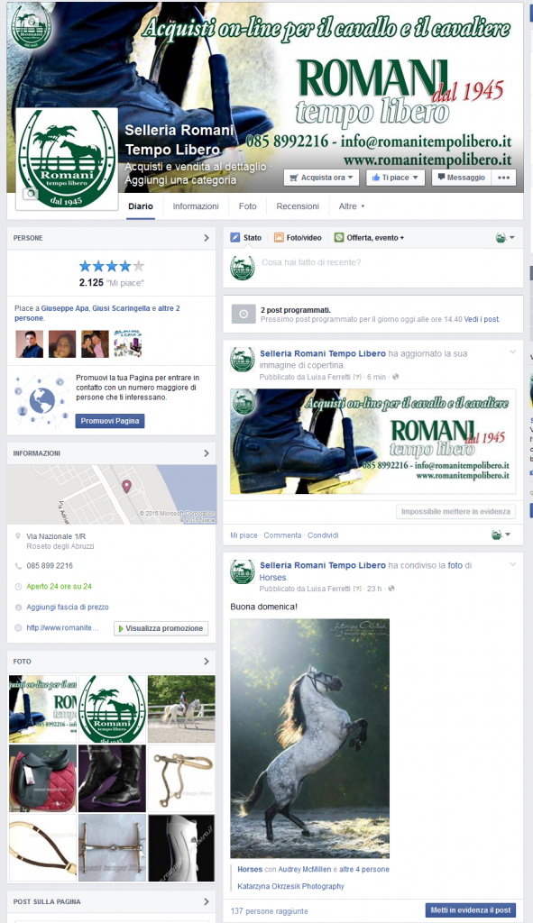Open the Romani logo photo thumbnail
The width and height of the screenshot is (533, 923).
tap(112, 708)
